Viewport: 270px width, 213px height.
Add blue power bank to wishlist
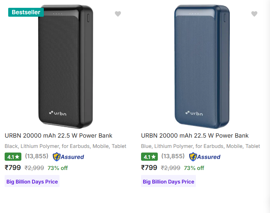click(x=254, y=14)
